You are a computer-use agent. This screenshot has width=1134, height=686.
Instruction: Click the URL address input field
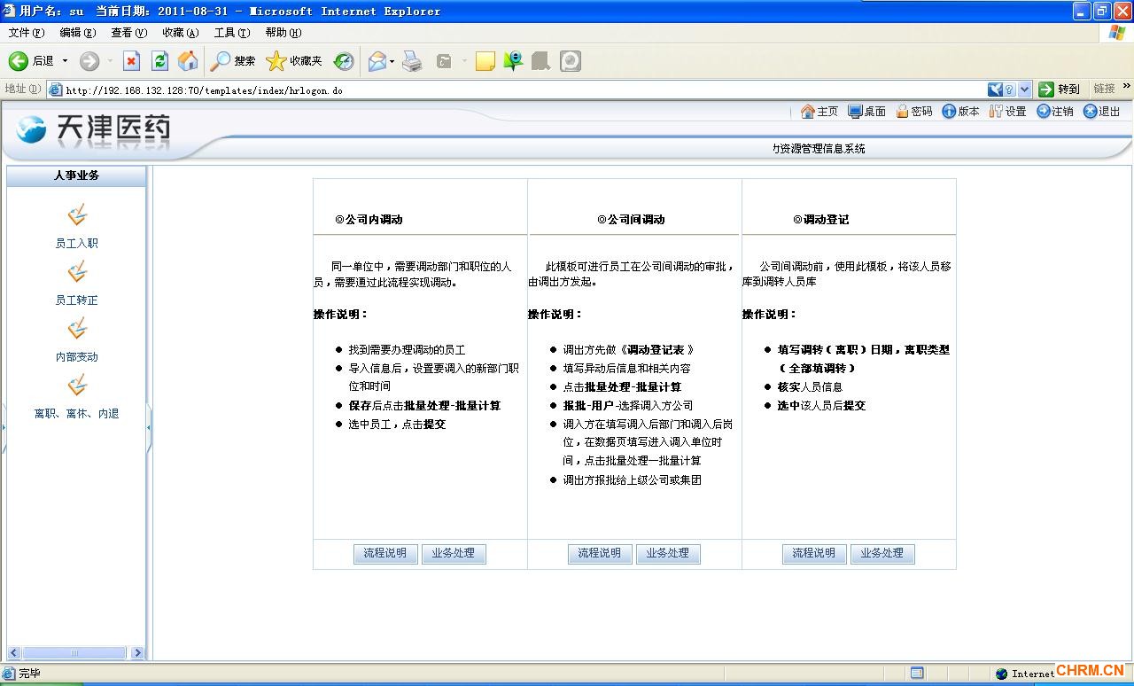pos(523,90)
